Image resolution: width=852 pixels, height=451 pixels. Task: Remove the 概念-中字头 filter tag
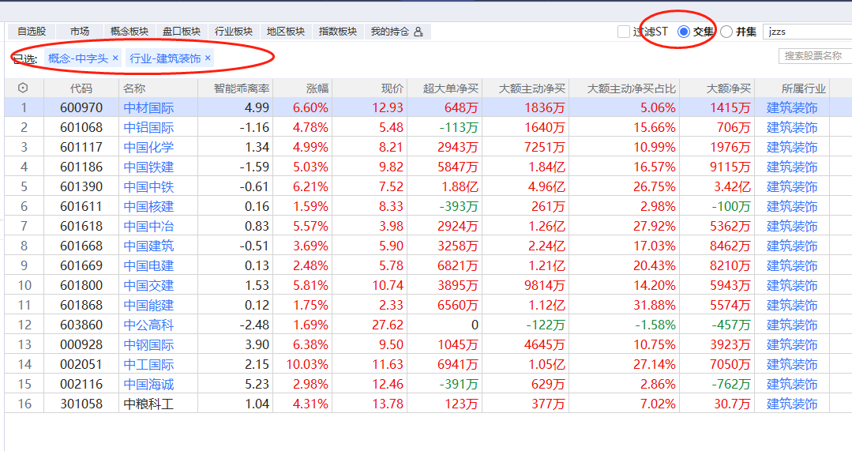coord(115,58)
